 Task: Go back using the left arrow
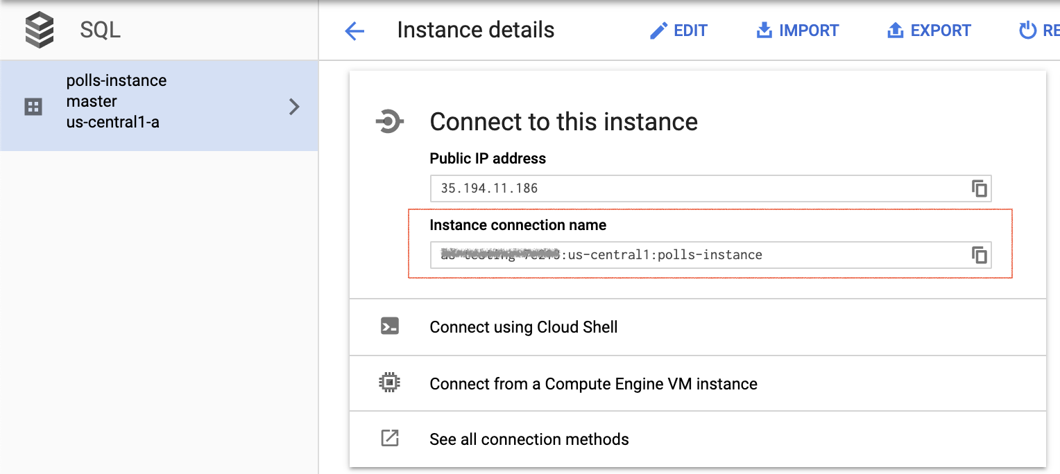(354, 31)
